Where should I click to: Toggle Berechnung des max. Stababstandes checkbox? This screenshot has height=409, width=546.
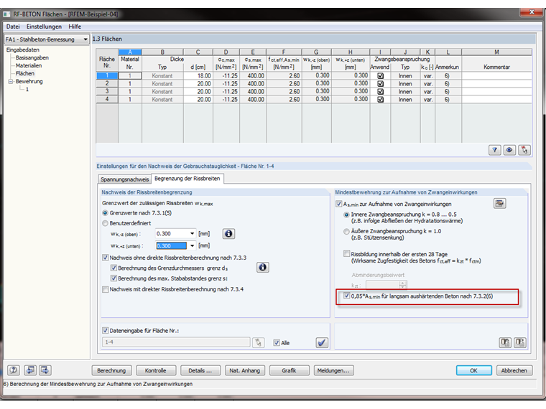tap(114, 278)
